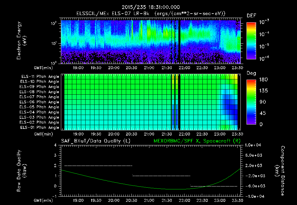Click the 90 value on the Deg scale

coord(263,102)
